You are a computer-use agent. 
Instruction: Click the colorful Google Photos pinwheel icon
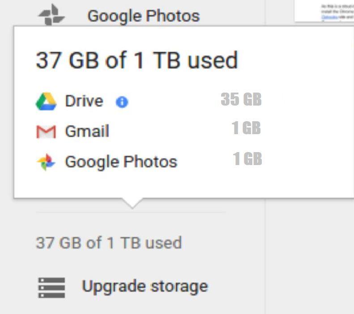coord(46,162)
